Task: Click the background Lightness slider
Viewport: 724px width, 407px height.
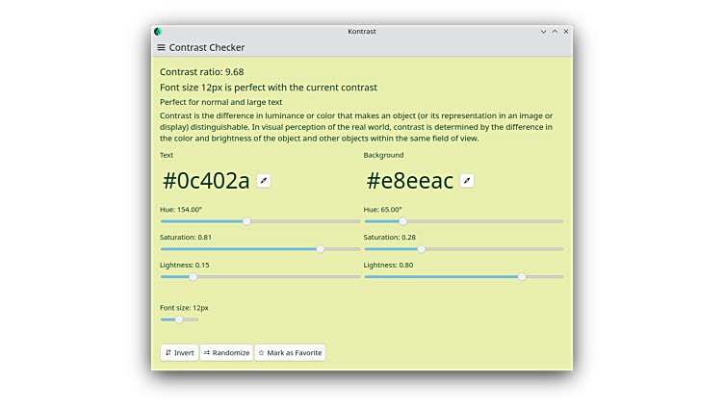Action: click(x=522, y=277)
